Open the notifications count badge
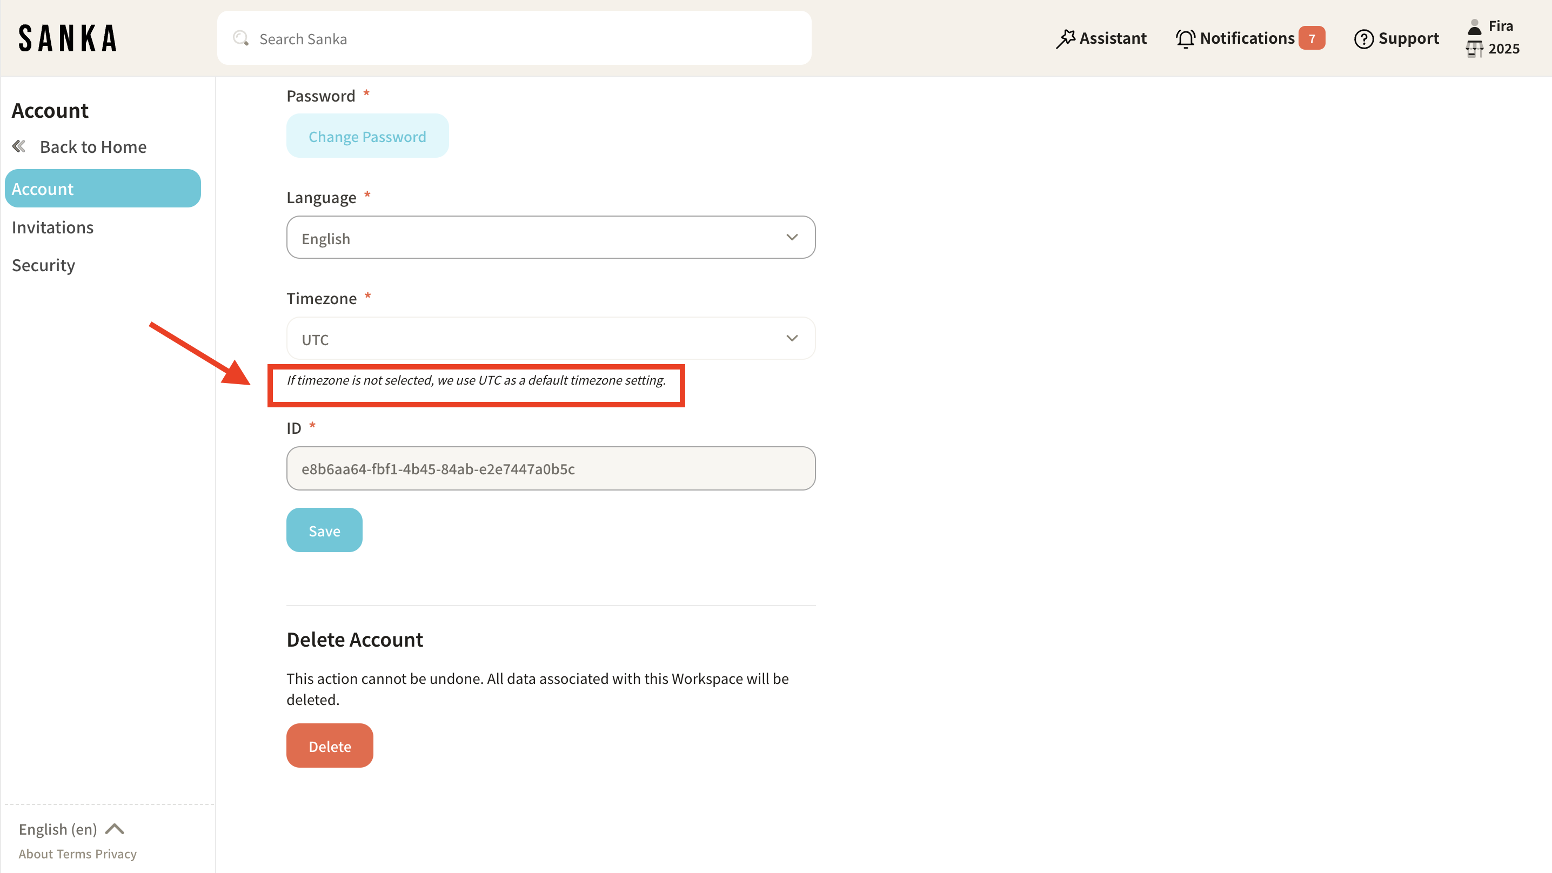The width and height of the screenshot is (1552, 873). point(1311,38)
